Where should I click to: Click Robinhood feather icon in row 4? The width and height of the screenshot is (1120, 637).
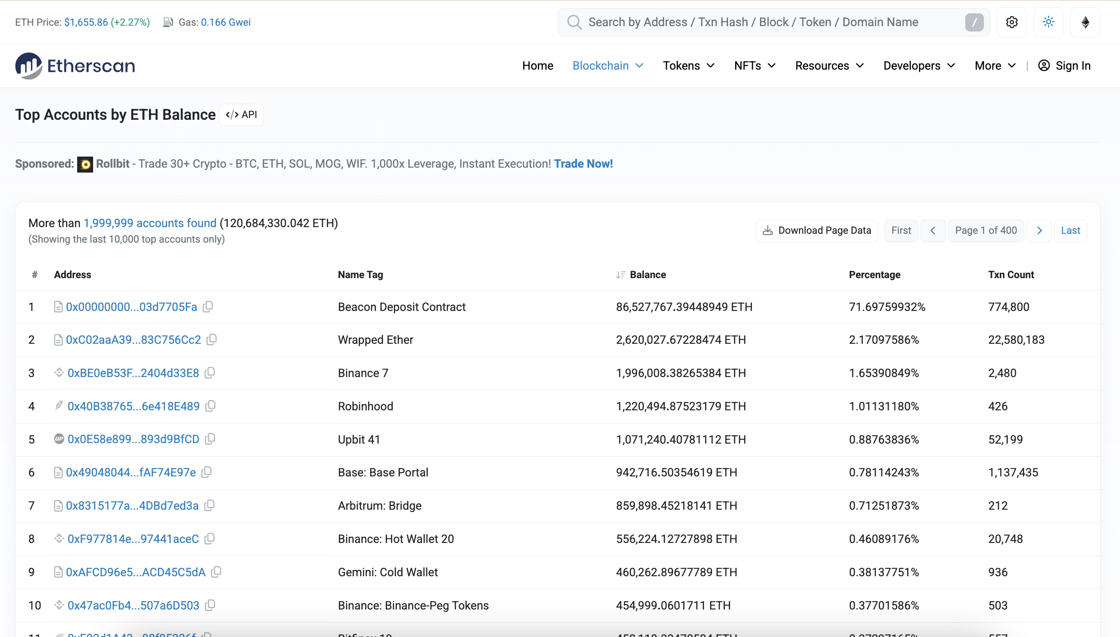(x=59, y=405)
